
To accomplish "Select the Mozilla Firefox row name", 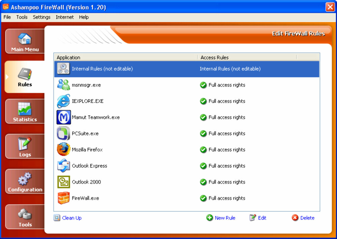I will (x=87, y=150).
